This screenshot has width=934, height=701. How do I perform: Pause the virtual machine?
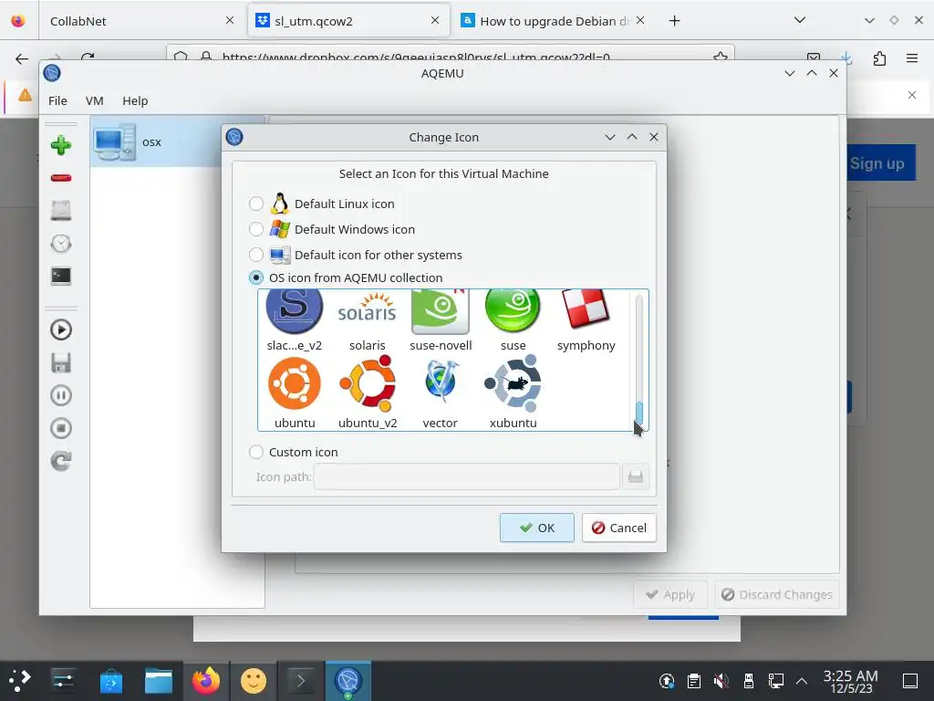61,395
